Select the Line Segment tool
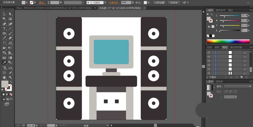Image resolution: width=253 pixels, height=127 pixels. point(10,29)
